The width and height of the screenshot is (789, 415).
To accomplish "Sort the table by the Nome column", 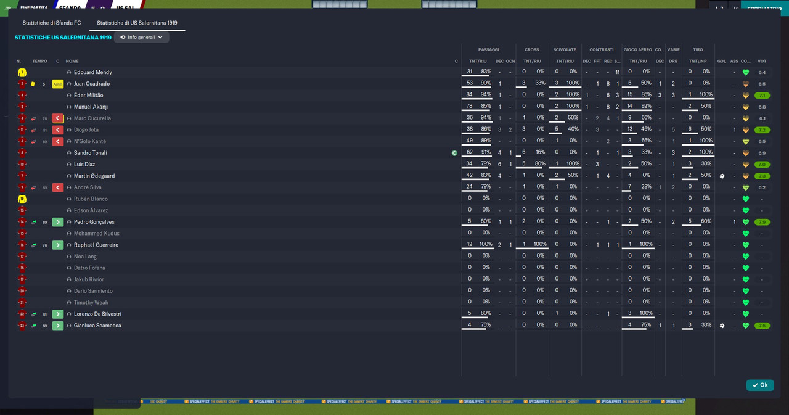I will [x=72, y=61].
